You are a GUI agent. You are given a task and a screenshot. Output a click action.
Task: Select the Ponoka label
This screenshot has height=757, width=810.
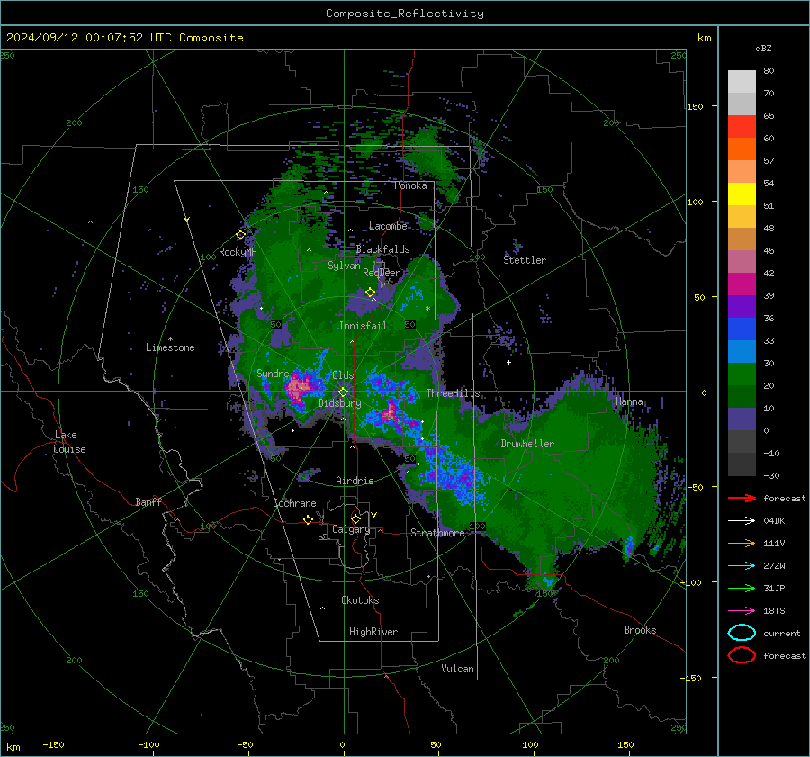[x=410, y=185]
